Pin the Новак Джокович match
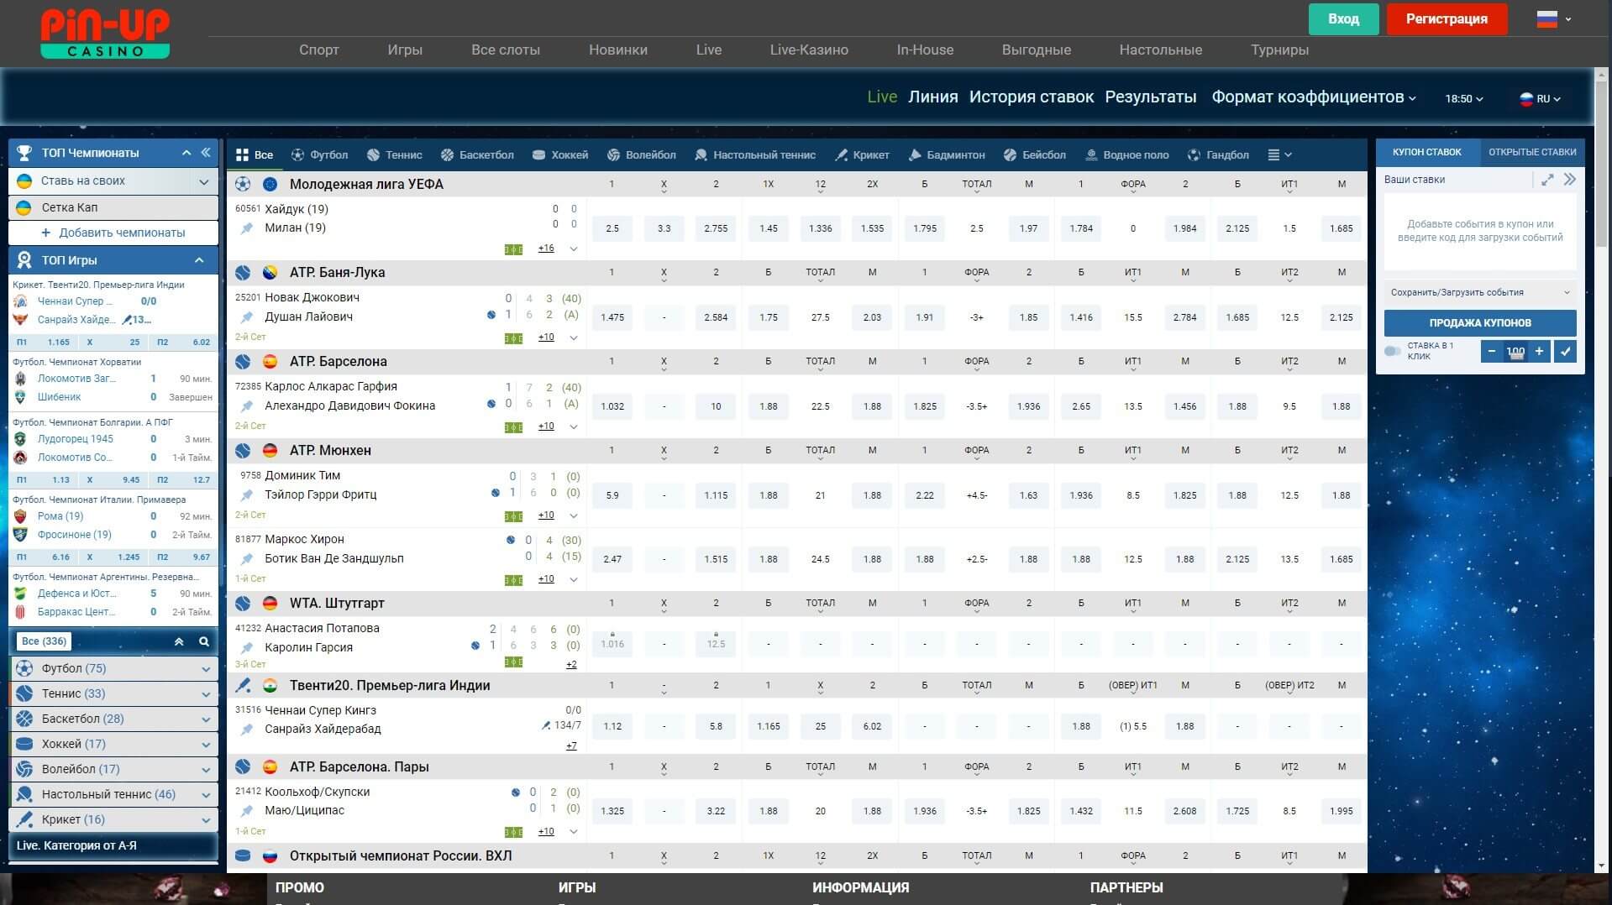1612x905 pixels. coord(247,317)
